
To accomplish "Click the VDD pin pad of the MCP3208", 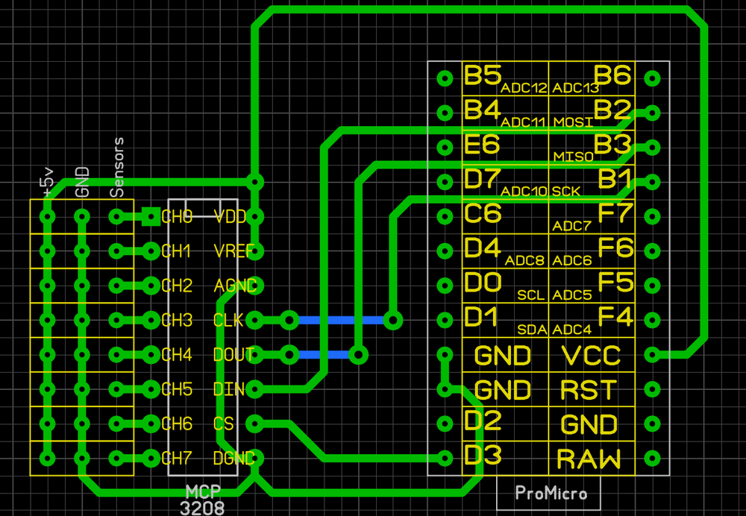I will (254, 218).
